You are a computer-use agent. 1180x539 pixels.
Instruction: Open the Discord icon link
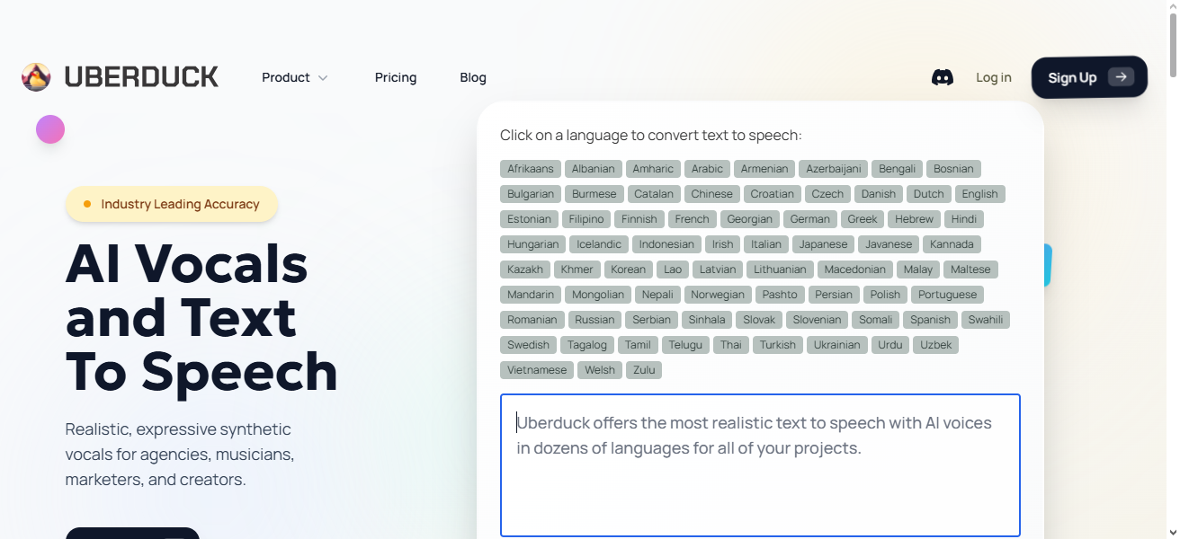click(x=942, y=77)
